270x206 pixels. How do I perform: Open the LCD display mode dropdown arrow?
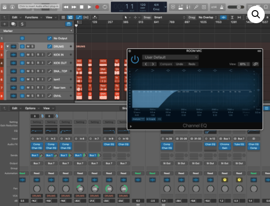click(x=165, y=7)
